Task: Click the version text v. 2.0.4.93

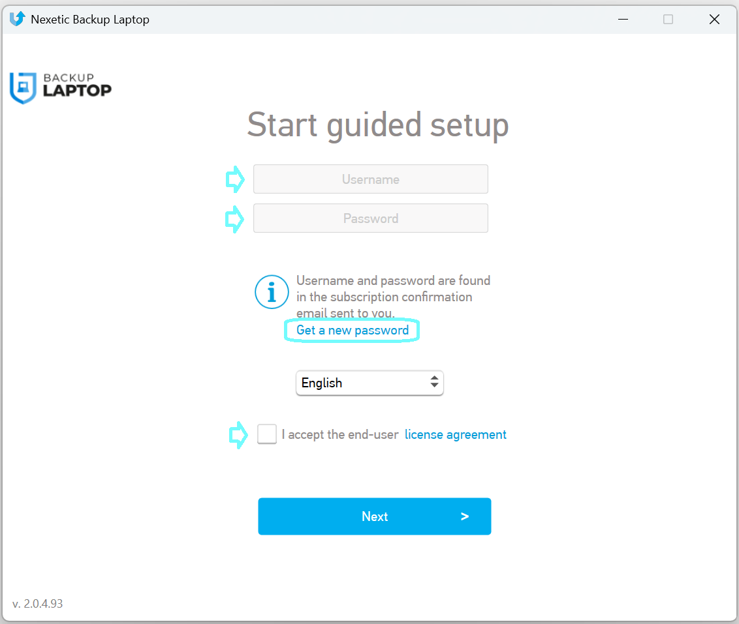Action: 38,604
